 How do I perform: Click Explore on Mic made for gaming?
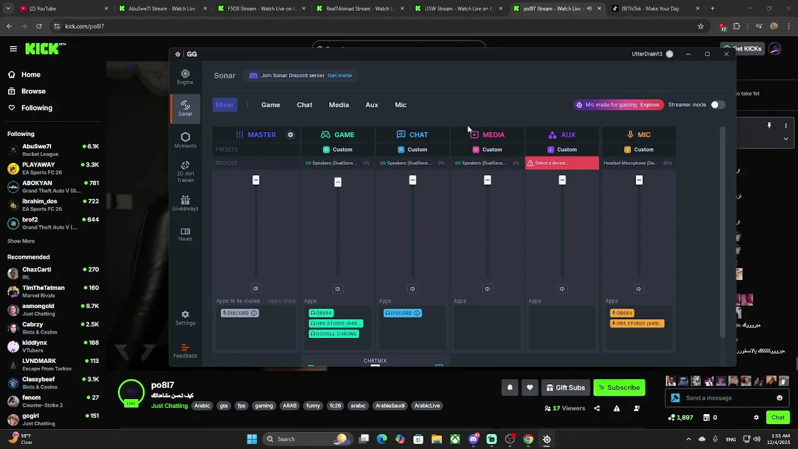(x=649, y=105)
